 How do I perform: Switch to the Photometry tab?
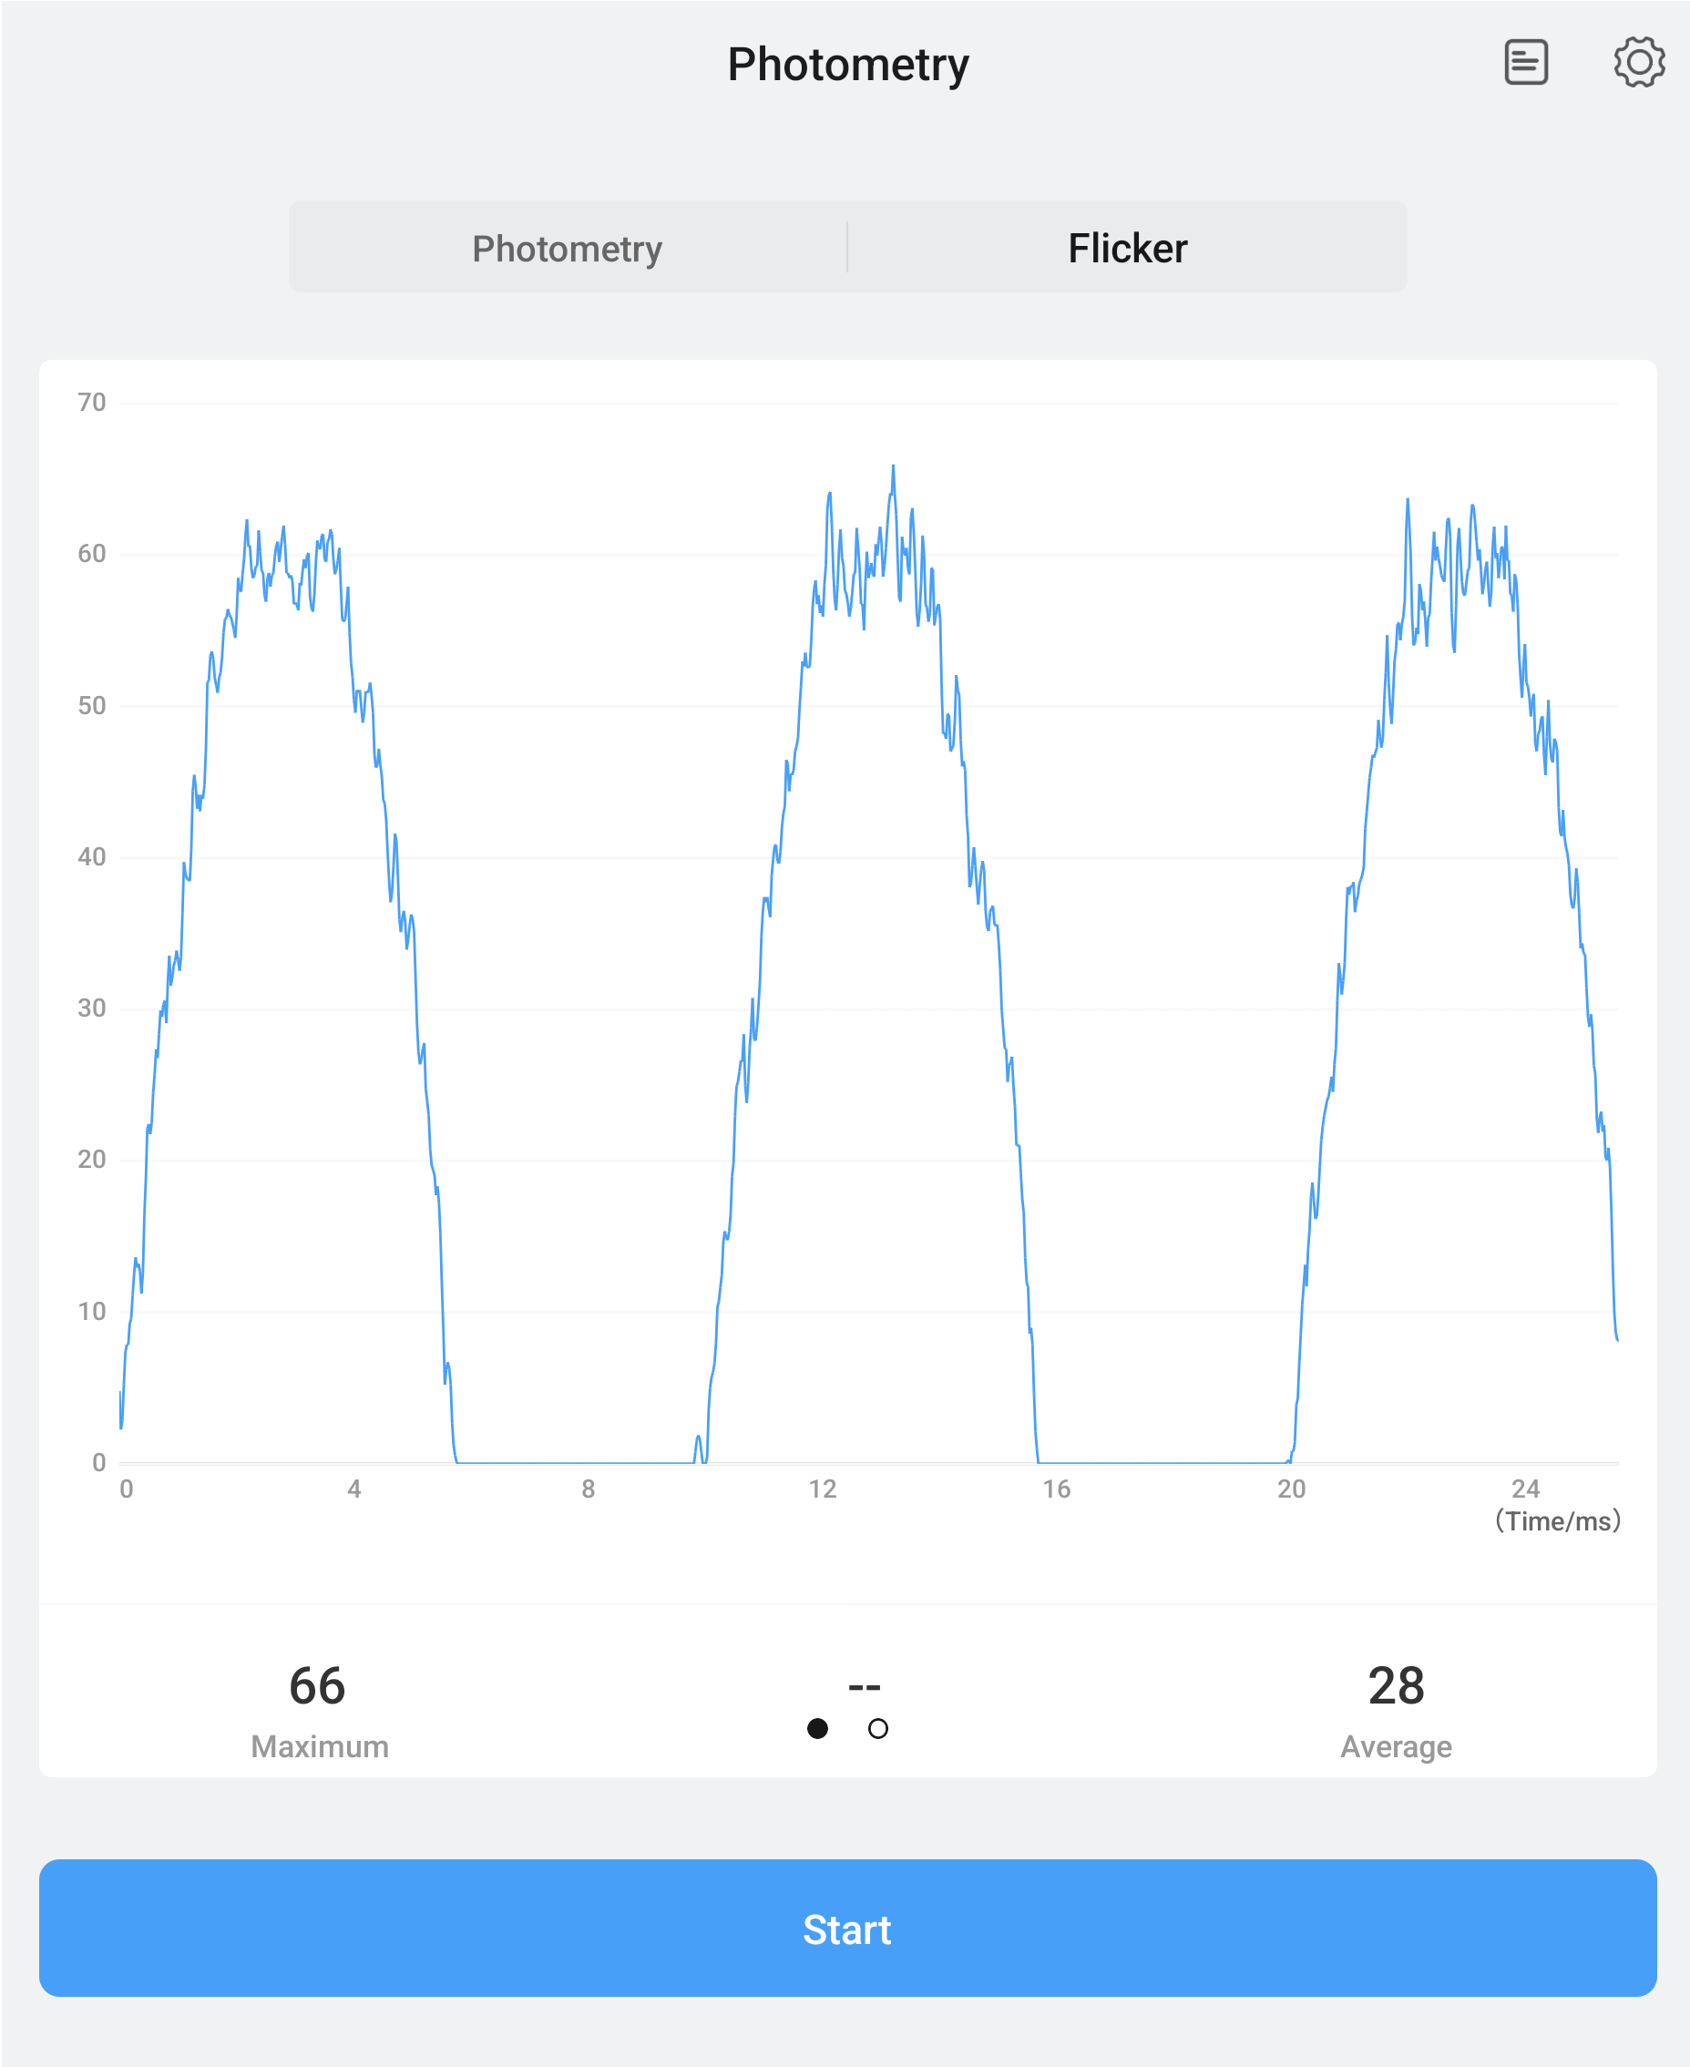(568, 248)
